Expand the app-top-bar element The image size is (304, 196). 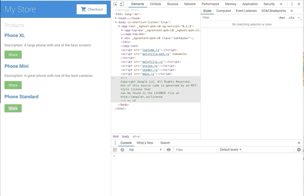pyautogui.click(x=122, y=30)
